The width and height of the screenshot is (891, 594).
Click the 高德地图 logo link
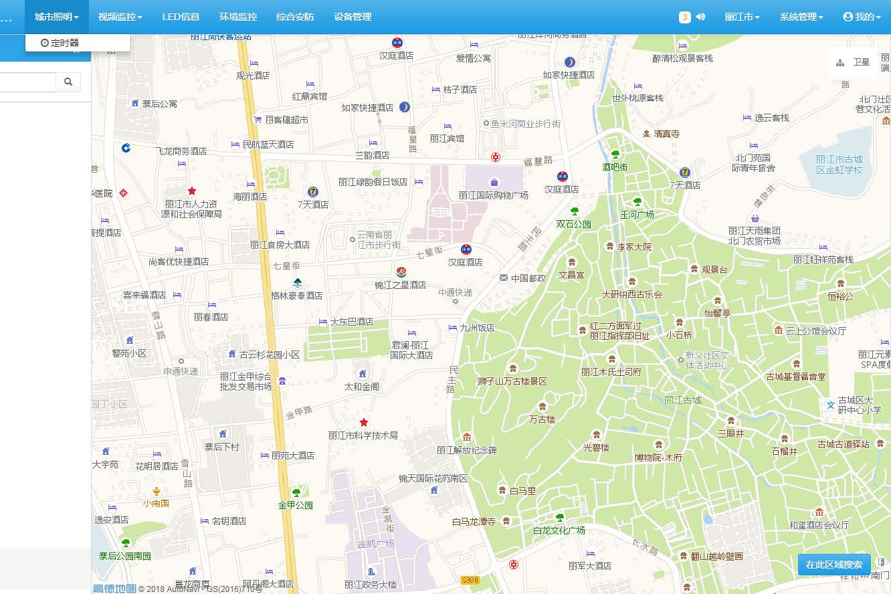tap(114, 589)
